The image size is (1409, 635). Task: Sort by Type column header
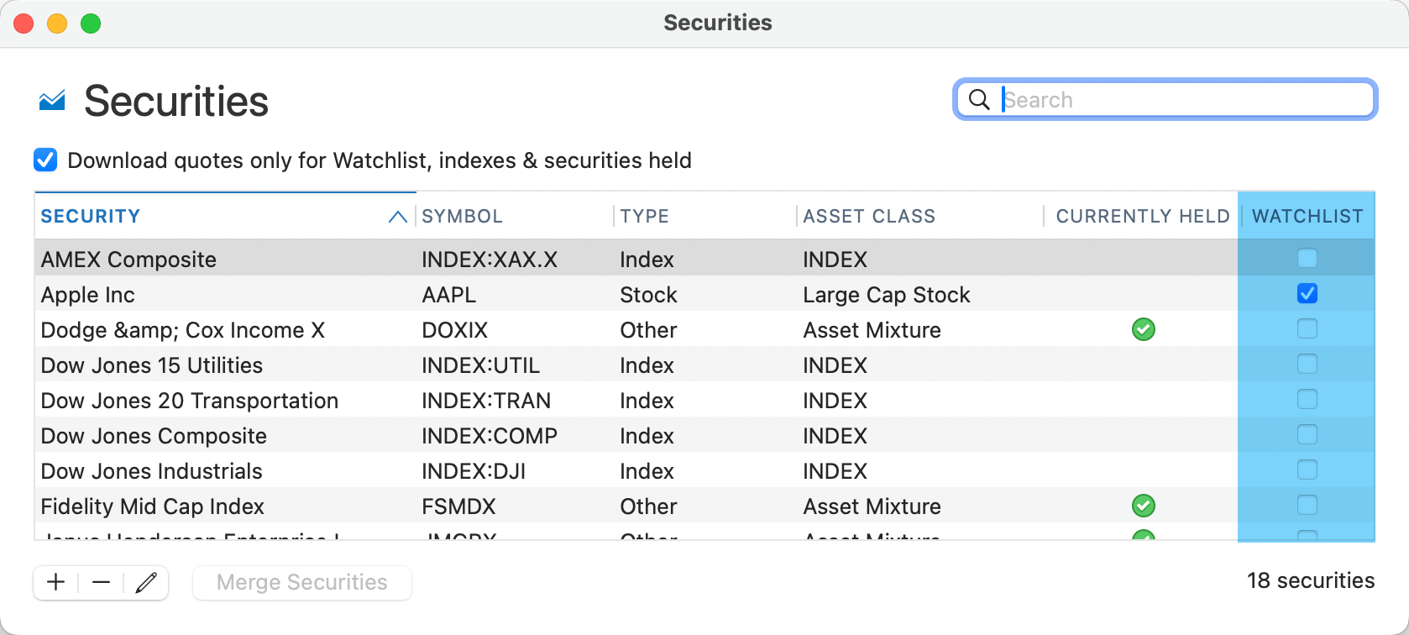[x=644, y=217]
